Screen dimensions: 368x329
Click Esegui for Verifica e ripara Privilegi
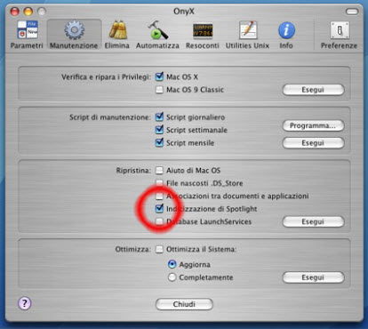(x=313, y=90)
